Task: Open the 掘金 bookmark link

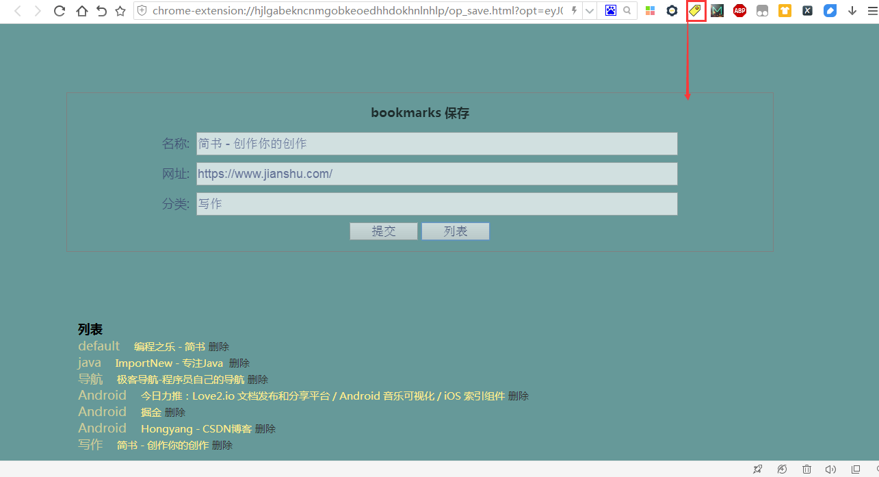Action: 151,413
